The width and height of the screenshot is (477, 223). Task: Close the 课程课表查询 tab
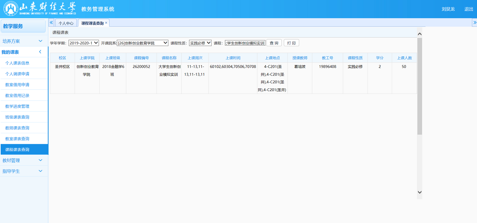pos(106,23)
